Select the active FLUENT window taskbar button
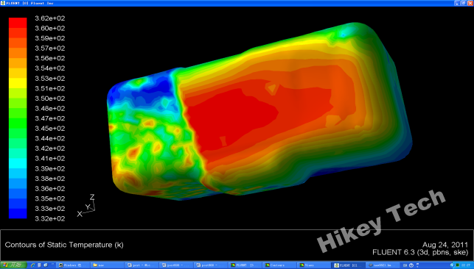Image resolution: width=474 pixels, height=269 pixels. tap(348, 265)
